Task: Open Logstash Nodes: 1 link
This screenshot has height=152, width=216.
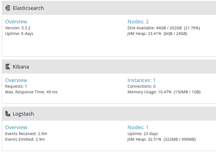Action: 138,127
